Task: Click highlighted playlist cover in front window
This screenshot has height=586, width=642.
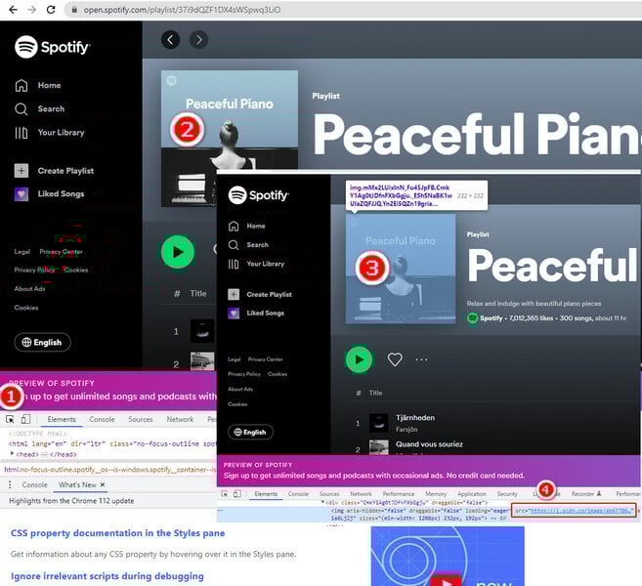Action: [401, 269]
